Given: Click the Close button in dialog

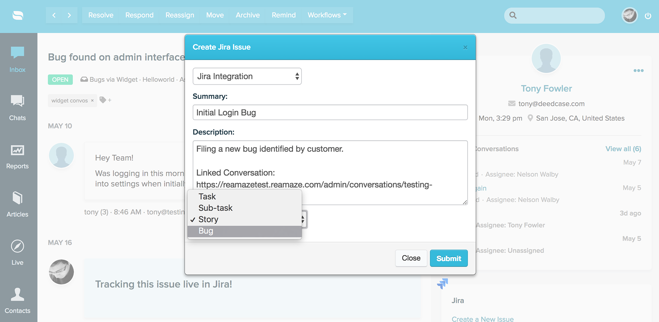Looking at the screenshot, I should (411, 258).
